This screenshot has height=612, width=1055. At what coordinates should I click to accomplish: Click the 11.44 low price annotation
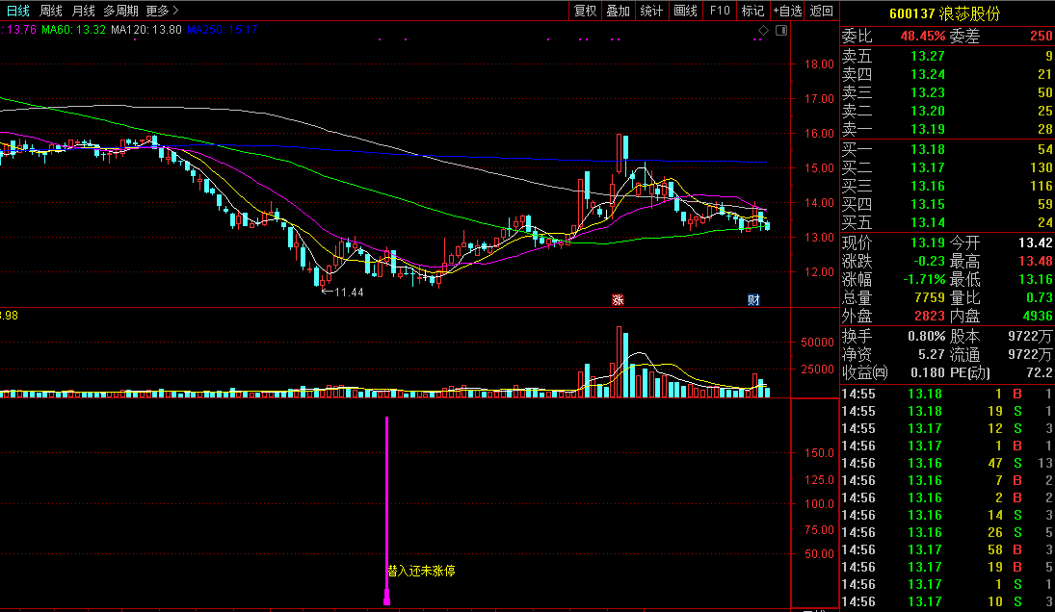pyautogui.click(x=343, y=293)
